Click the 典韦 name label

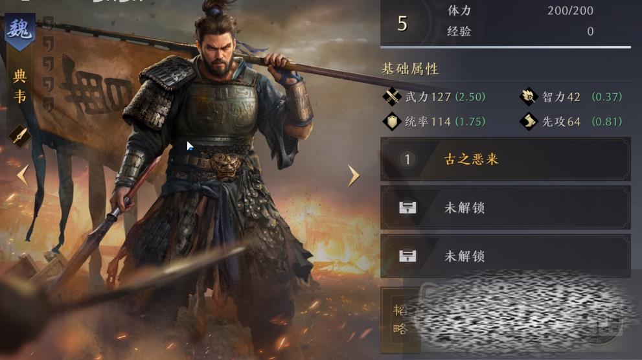point(19,86)
